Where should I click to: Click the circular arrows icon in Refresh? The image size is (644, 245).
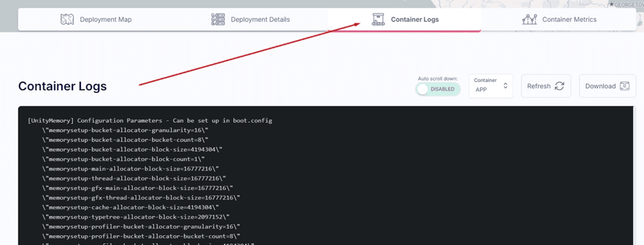coord(559,86)
